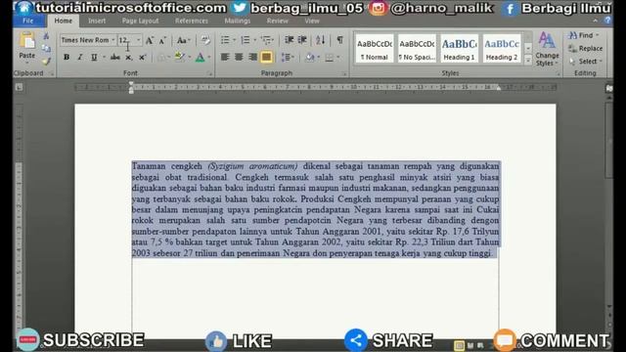Switch to the Page Layout tab

(x=140, y=21)
